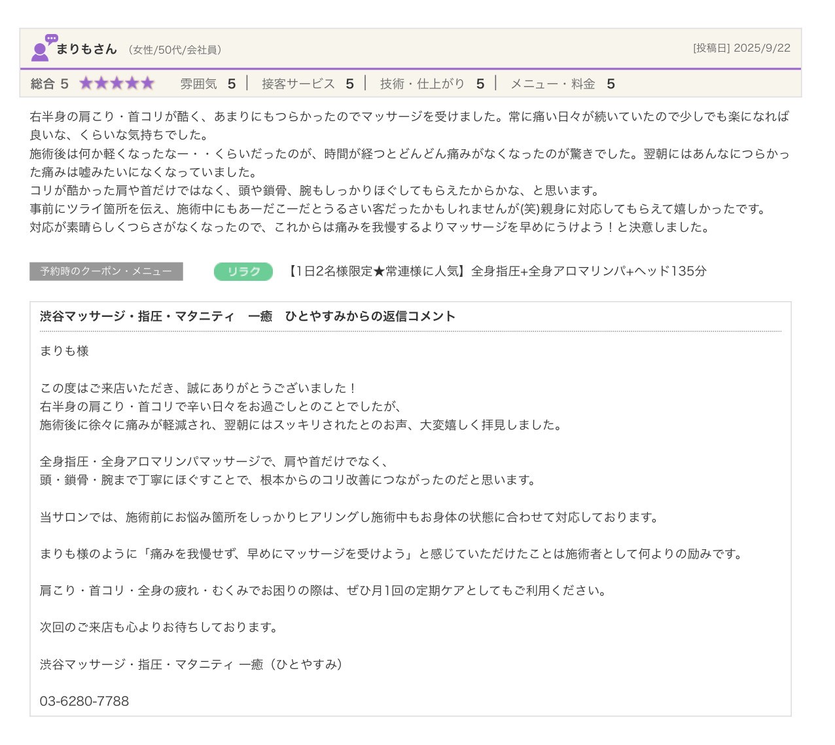
Task: Click the green リラク badge
Action: point(243,272)
